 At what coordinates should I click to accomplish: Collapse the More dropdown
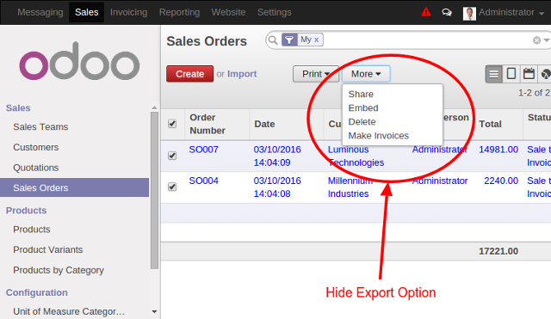366,74
